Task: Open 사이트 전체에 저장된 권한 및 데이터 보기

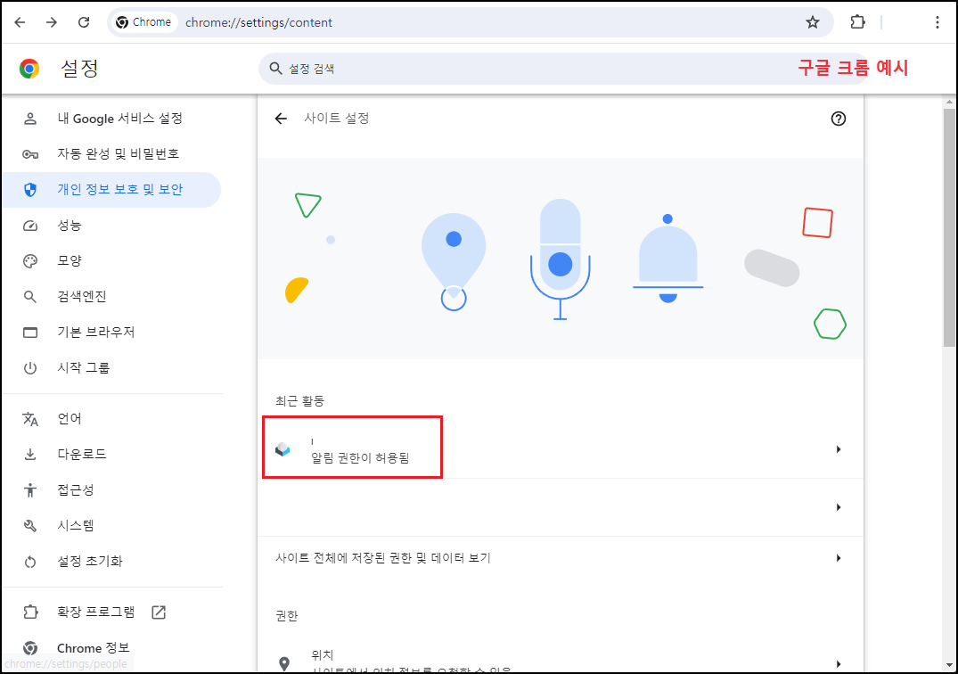Action: click(561, 558)
